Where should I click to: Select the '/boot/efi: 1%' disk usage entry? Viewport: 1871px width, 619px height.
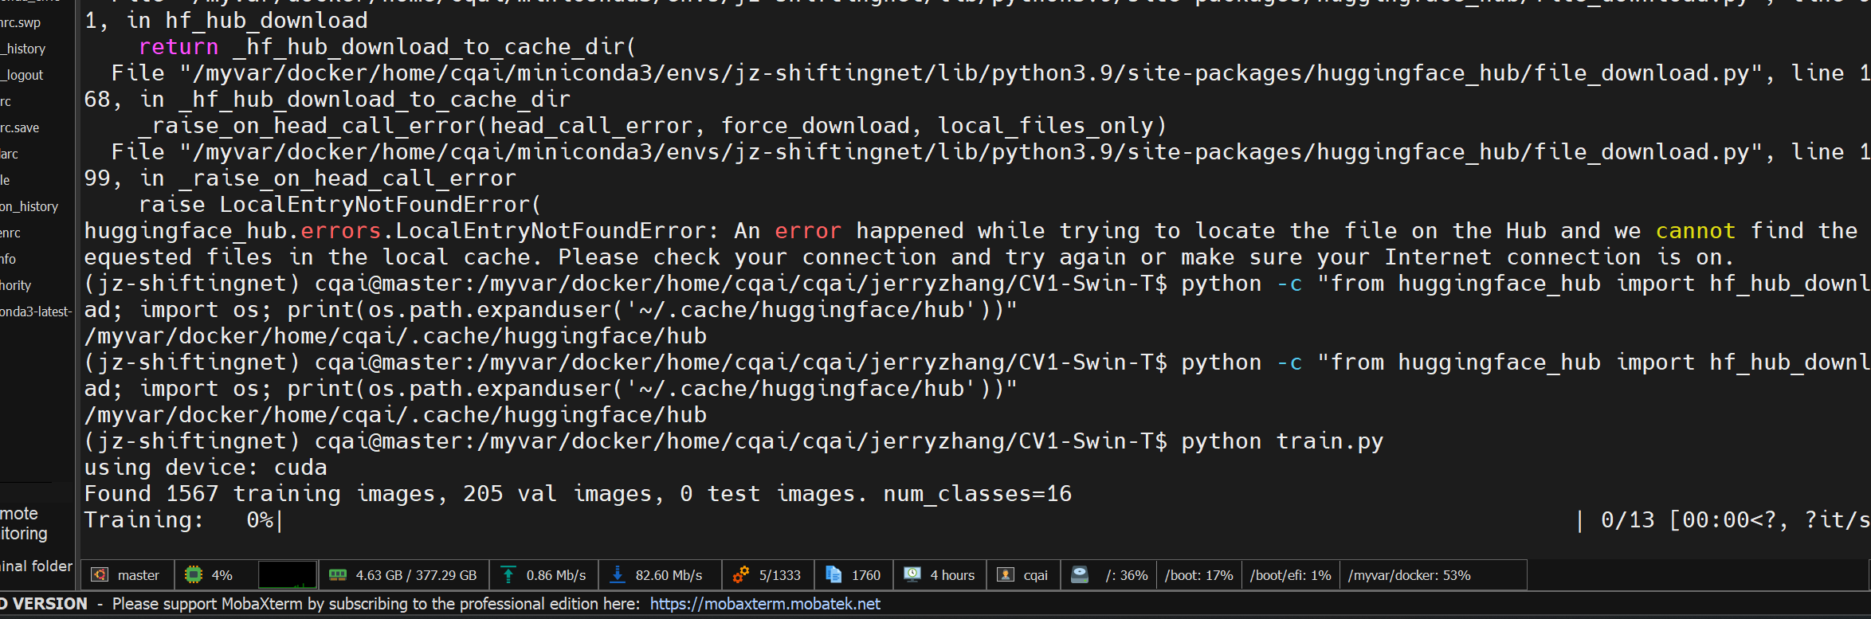[x=1290, y=575]
